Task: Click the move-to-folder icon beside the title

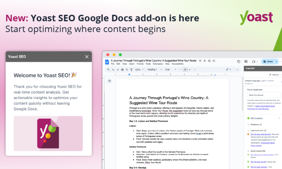Action: coord(209,61)
